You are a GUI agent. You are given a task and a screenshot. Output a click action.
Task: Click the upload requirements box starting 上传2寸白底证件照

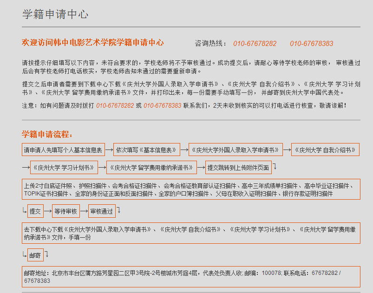191,189
